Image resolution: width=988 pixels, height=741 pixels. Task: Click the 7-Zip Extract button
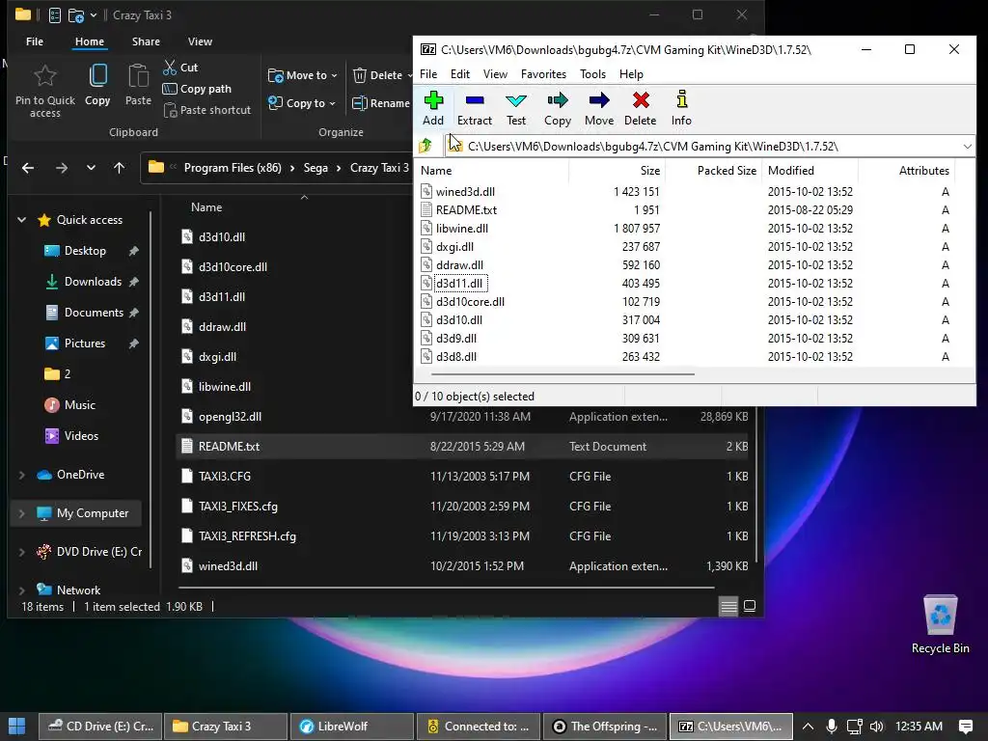pos(475,108)
